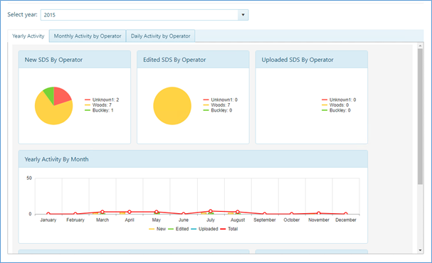Select the Yearly Activity tab
Screen dimensions: 432x263
coord(28,36)
